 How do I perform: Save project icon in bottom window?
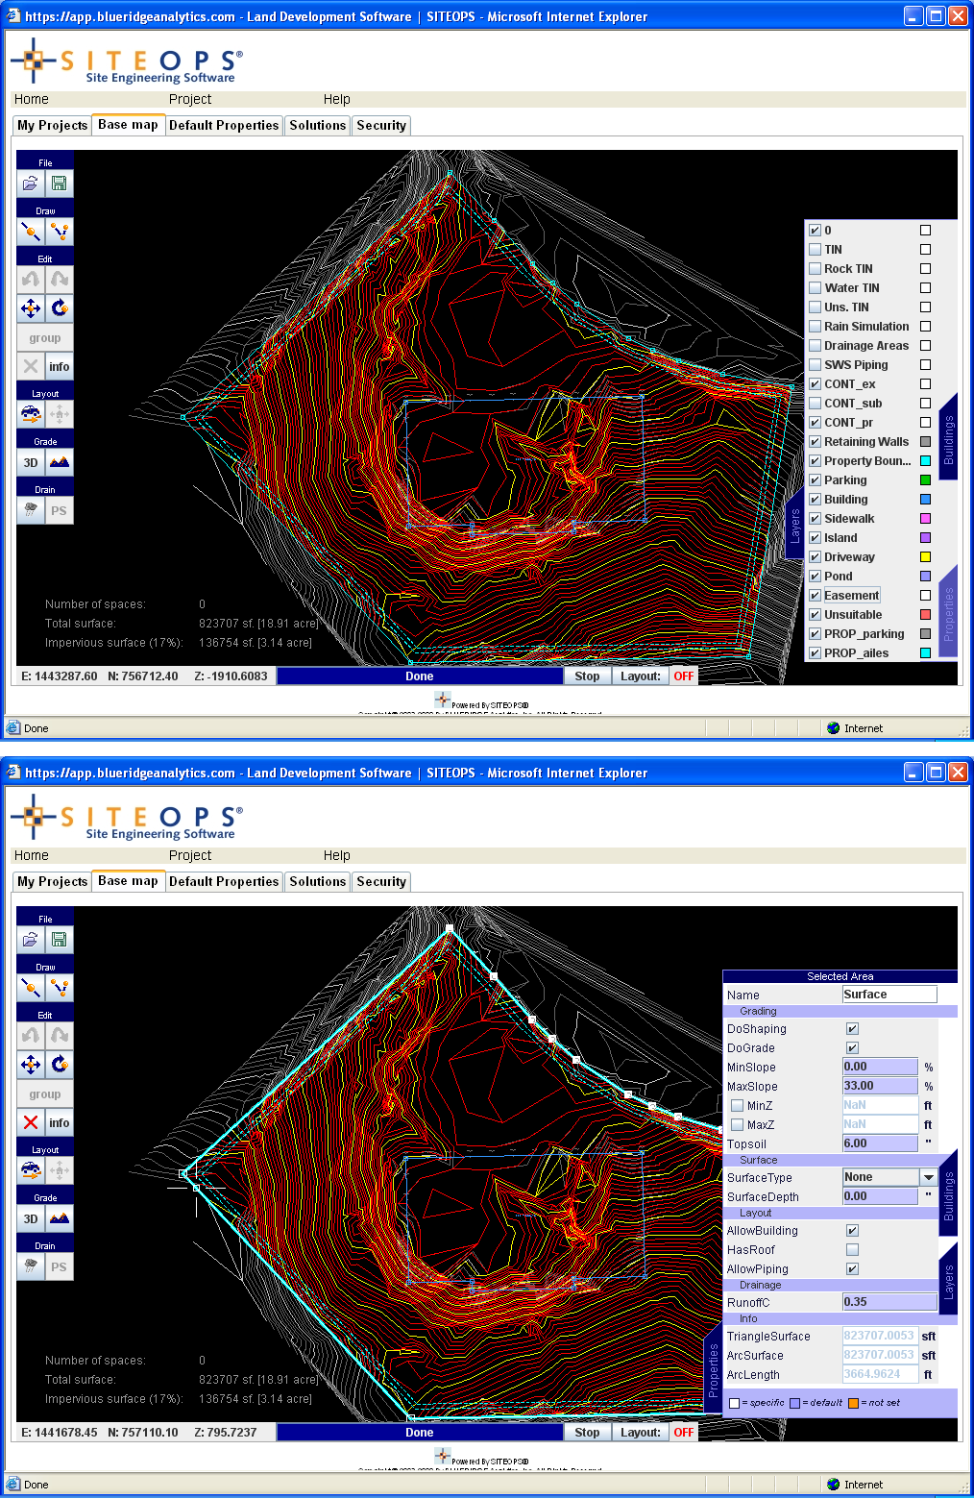pyautogui.click(x=59, y=940)
